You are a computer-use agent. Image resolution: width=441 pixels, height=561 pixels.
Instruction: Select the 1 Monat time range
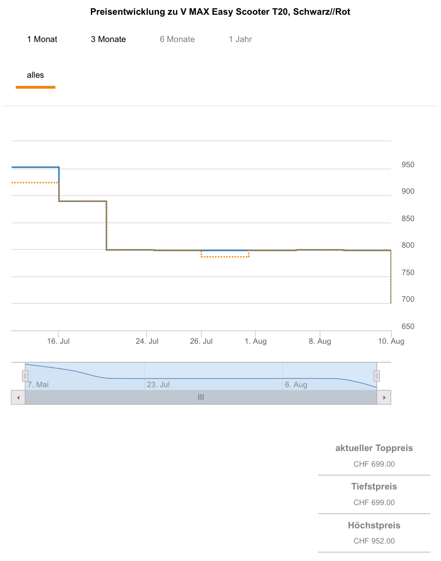(x=42, y=39)
